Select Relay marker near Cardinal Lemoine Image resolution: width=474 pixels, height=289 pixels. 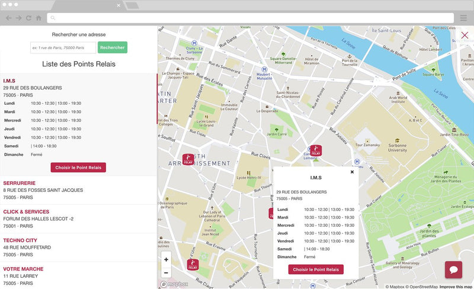316,150
